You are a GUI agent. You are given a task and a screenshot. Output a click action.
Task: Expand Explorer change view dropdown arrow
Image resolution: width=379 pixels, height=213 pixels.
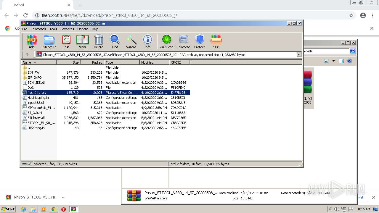click(x=333, y=61)
